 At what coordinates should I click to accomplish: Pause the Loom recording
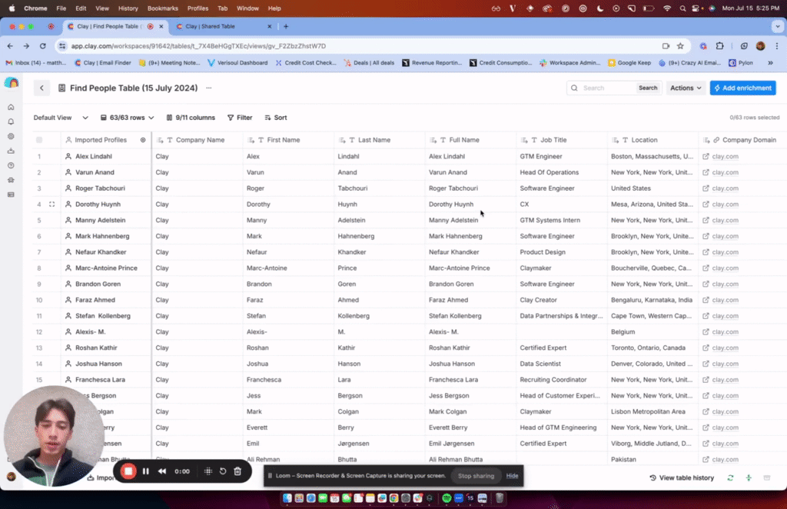(x=146, y=471)
